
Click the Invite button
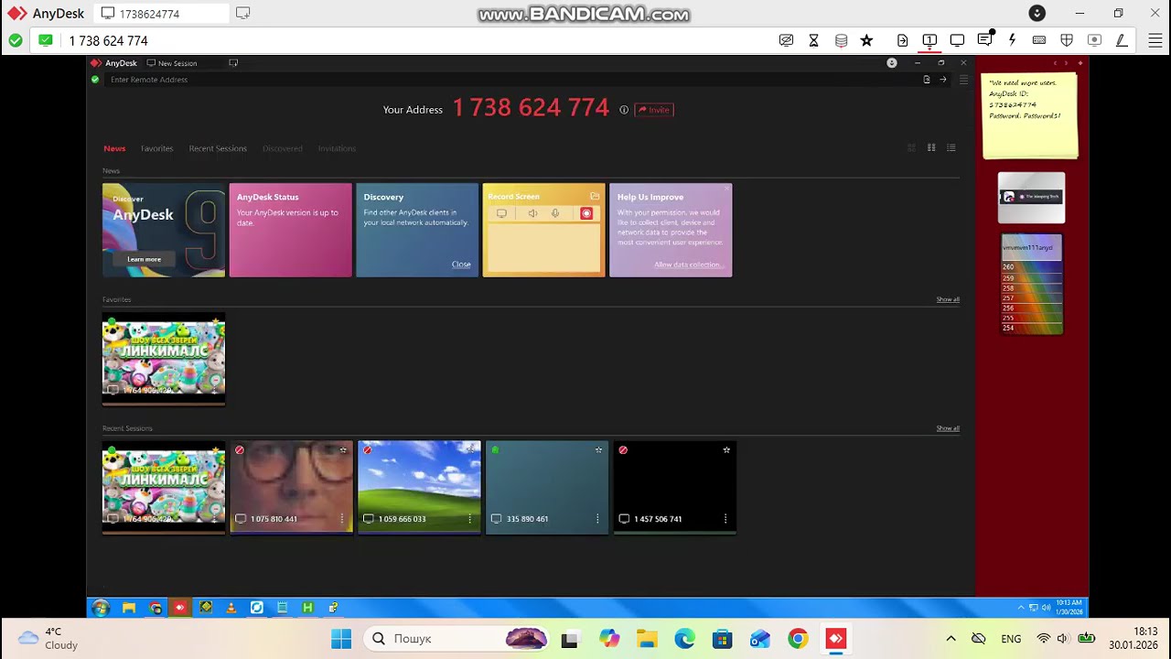tap(653, 110)
